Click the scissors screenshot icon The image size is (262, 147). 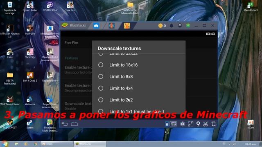pyautogui.click(x=206, y=124)
